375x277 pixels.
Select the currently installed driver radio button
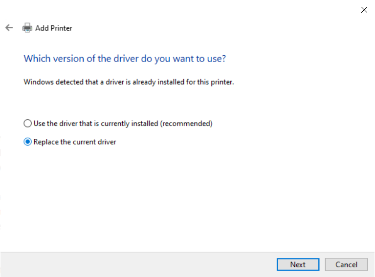28,124
